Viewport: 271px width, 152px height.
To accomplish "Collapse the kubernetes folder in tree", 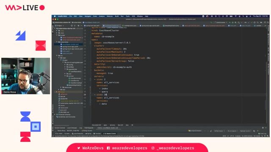I will [57, 42].
